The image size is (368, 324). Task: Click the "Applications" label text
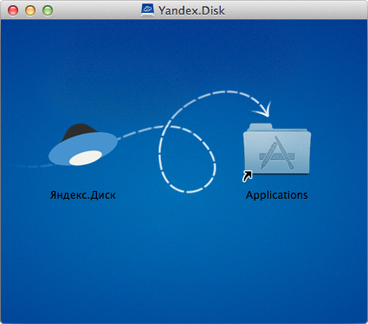(x=276, y=195)
